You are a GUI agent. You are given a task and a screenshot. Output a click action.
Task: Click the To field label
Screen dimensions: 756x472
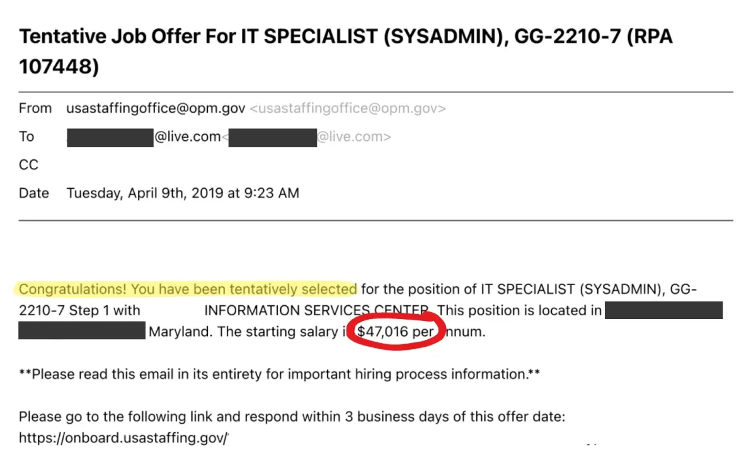pyautogui.click(x=26, y=137)
